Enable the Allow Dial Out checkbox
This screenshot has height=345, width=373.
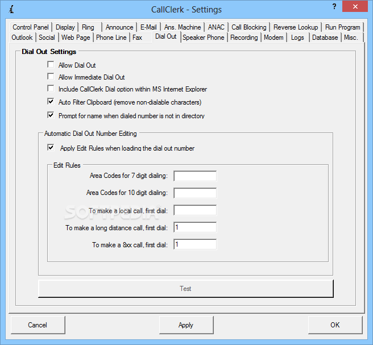(x=51, y=64)
